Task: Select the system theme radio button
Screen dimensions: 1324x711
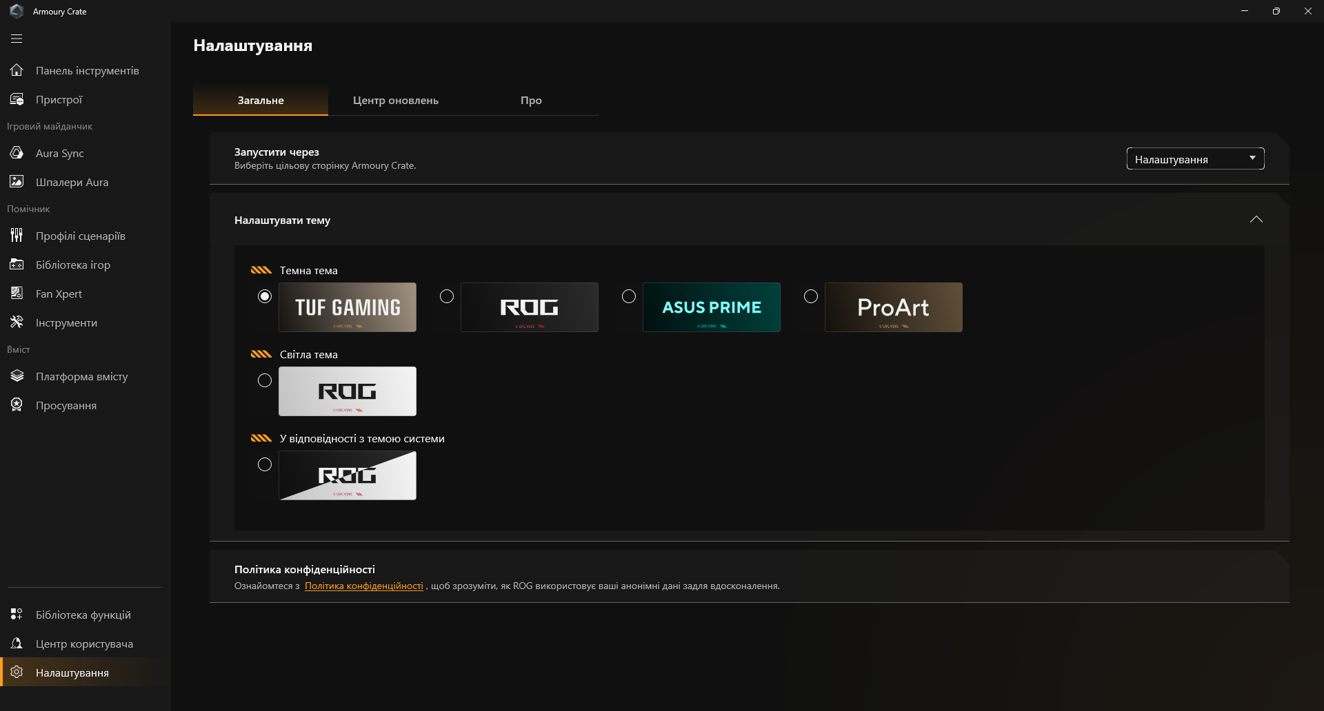Action: [x=265, y=464]
